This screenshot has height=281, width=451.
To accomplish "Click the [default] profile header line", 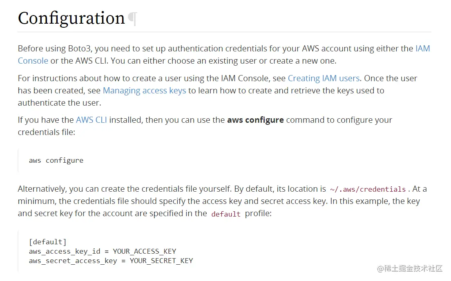I will point(48,242).
